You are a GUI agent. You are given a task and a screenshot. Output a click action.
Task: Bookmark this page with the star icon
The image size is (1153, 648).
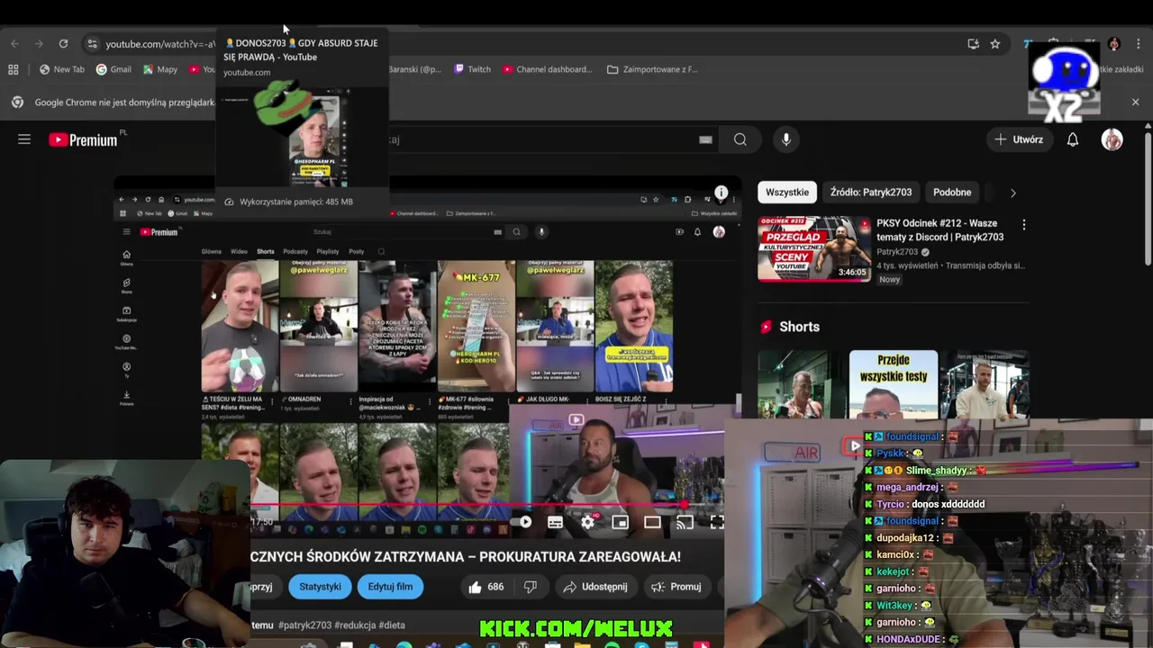(x=995, y=43)
